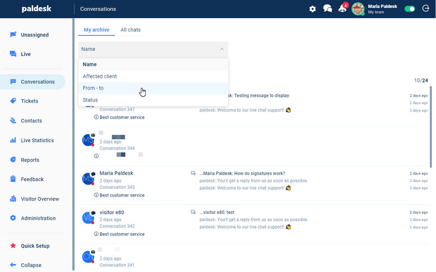Click the visitor e80 name
The width and height of the screenshot is (436, 272).
112,212
